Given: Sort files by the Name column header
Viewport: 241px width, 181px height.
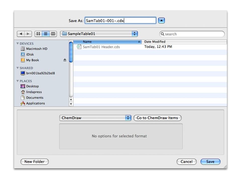Looking at the screenshot, I should 107,42.
